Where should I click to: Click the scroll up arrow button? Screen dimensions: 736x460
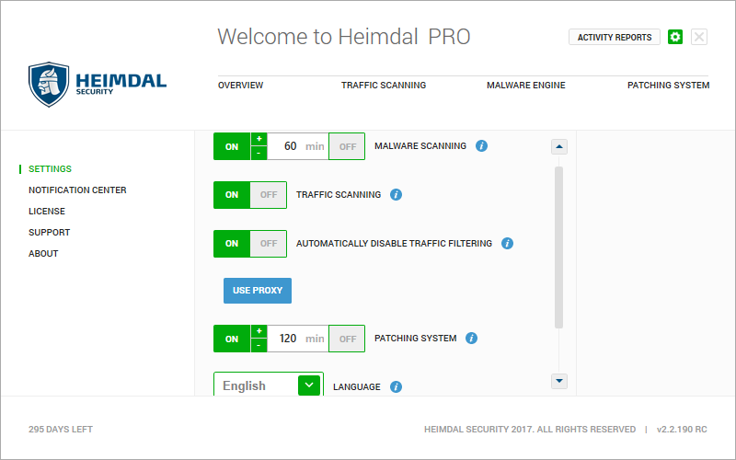(x=559, y=146)
